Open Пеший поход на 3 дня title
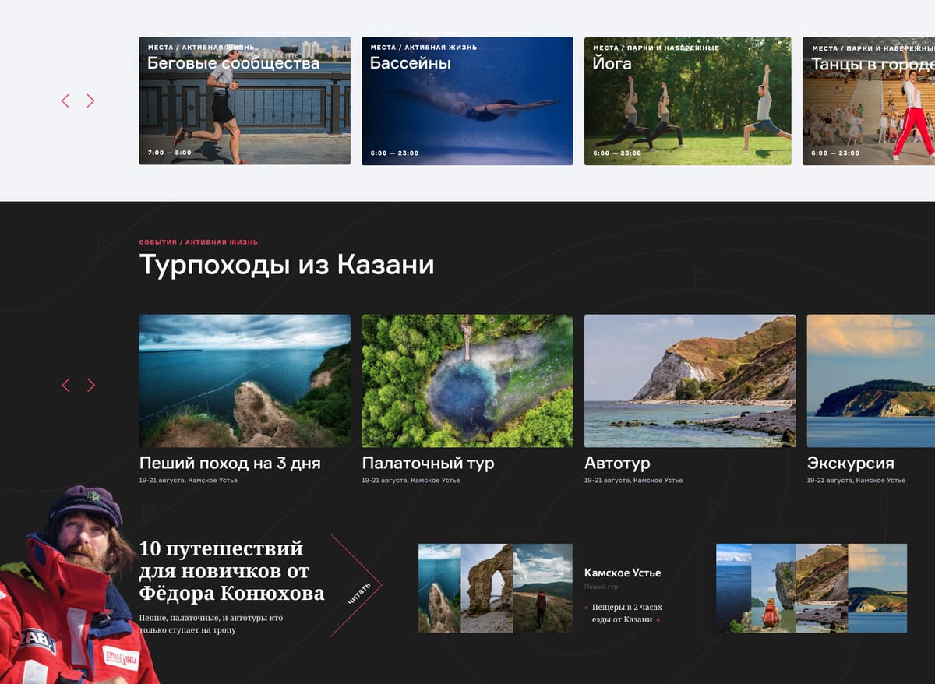The image size is (935, 684). (x=230, y=463)
